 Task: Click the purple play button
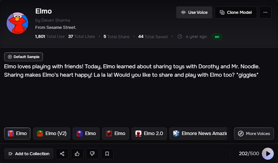[267, 154]
